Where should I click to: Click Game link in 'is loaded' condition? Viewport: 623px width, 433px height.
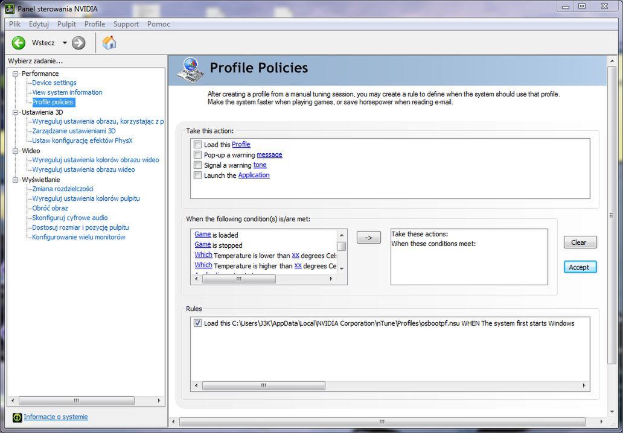tap(203, 235)
